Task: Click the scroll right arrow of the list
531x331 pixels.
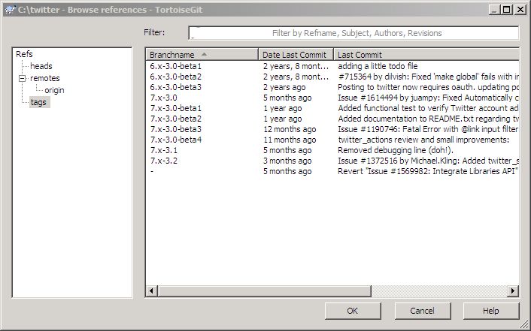Action: (513, 290)
